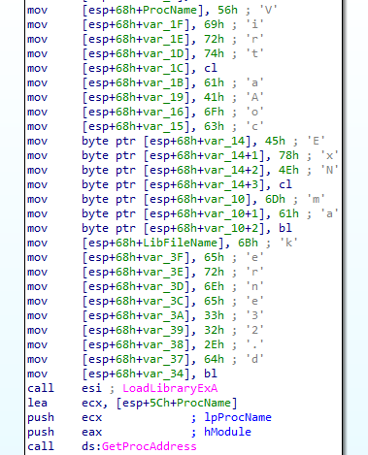Click the LoadLibraryExA comment reference

coord(170,388)
